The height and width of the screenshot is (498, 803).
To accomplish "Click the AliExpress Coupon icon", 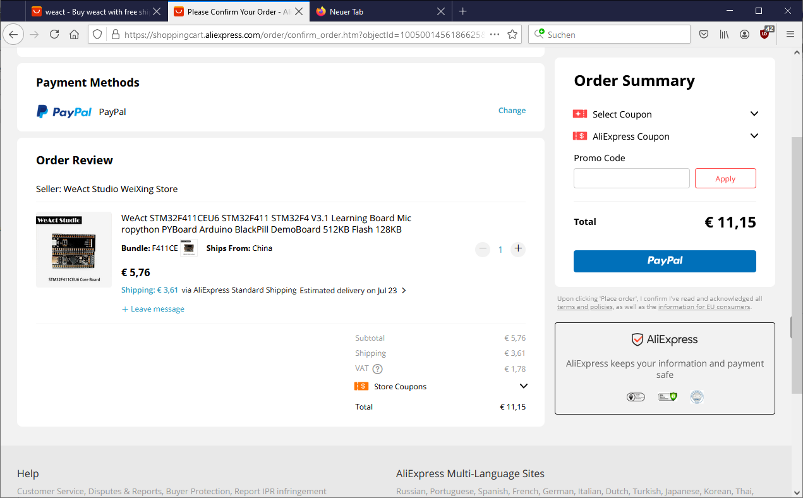I will pos(580,136).
